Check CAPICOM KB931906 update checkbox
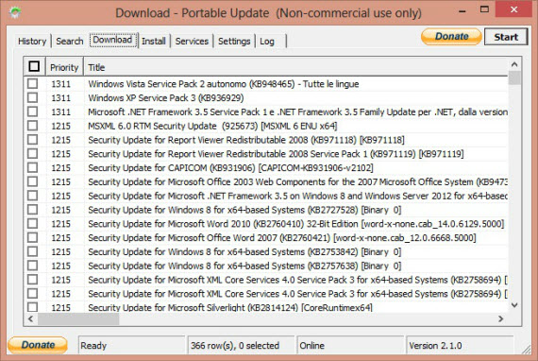The height and width of the screenshot is (361, 538). click(x=33, y=167)
